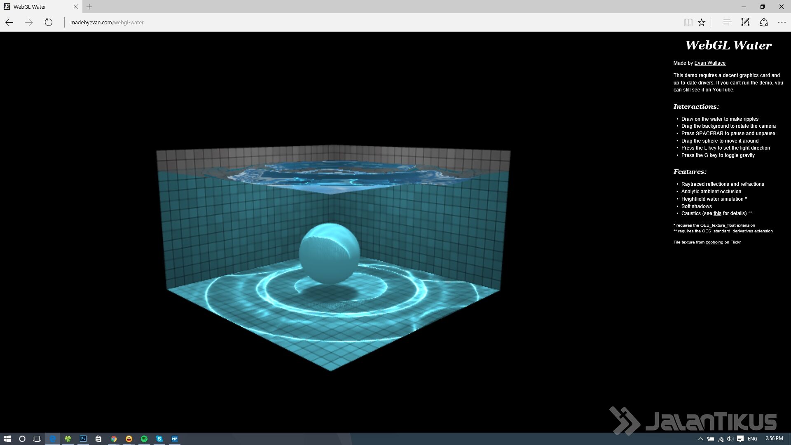This screenshot has width=791, height=445.
Task: Click the OES_texture_float extension footnote
Action: (x=714, y=225)
